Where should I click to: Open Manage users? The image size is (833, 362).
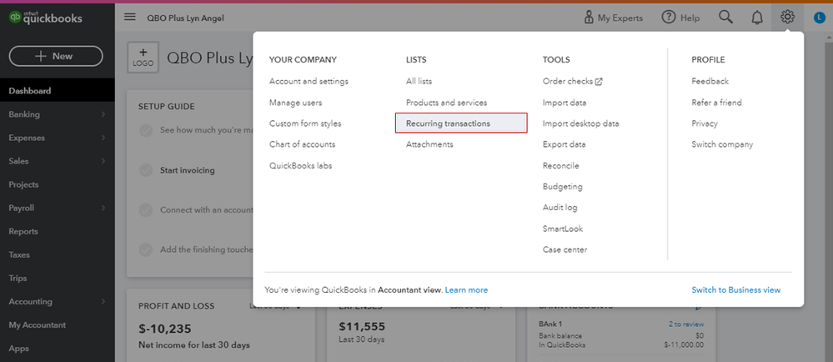(x=295, y=103)
